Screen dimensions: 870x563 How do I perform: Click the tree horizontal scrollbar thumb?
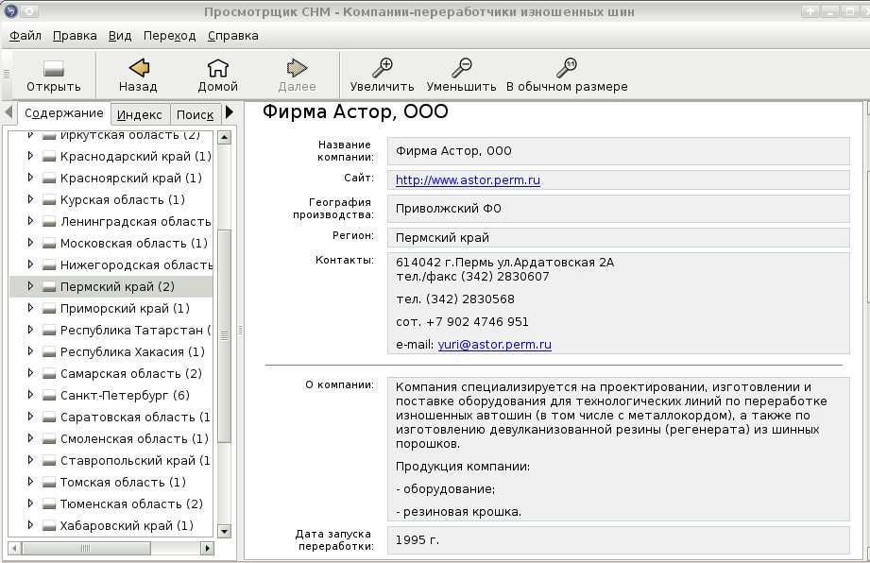point(86,548)
